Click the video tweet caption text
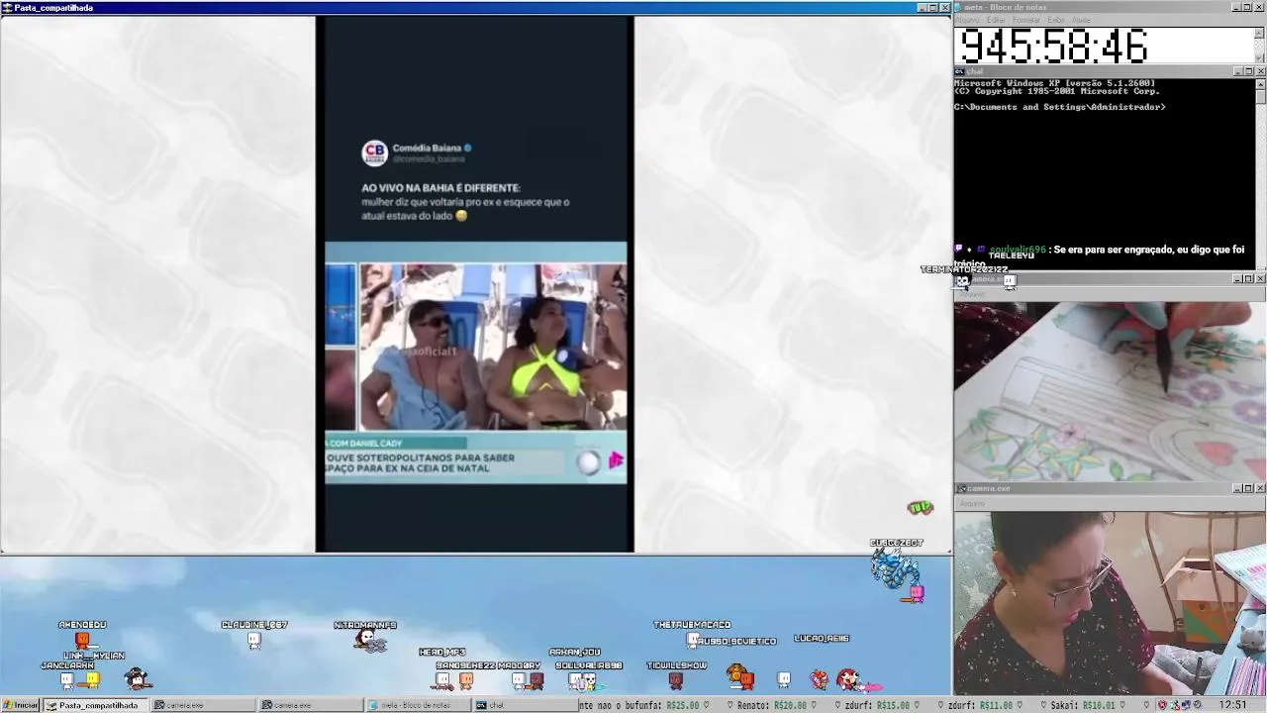The image size is (1267, 713). [465, 202]
